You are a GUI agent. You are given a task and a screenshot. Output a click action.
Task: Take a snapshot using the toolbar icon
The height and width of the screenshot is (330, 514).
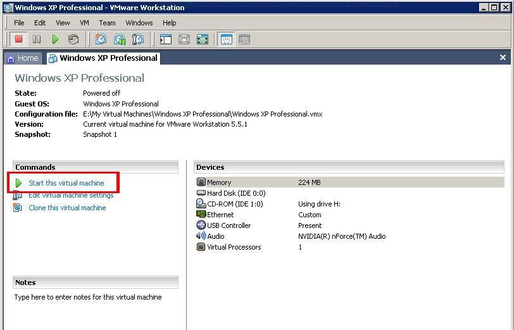coord(101,39)
